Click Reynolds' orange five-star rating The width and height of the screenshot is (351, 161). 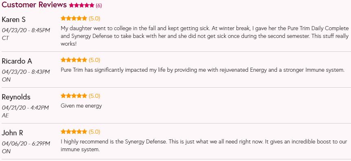coord(74,96)
